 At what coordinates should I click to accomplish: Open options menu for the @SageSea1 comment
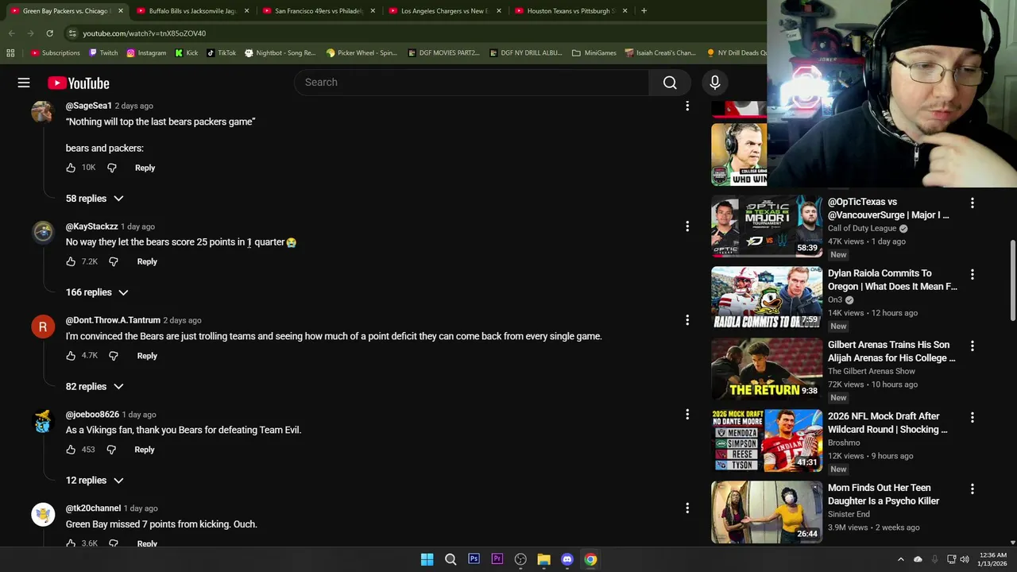click(x=687, y=106)
